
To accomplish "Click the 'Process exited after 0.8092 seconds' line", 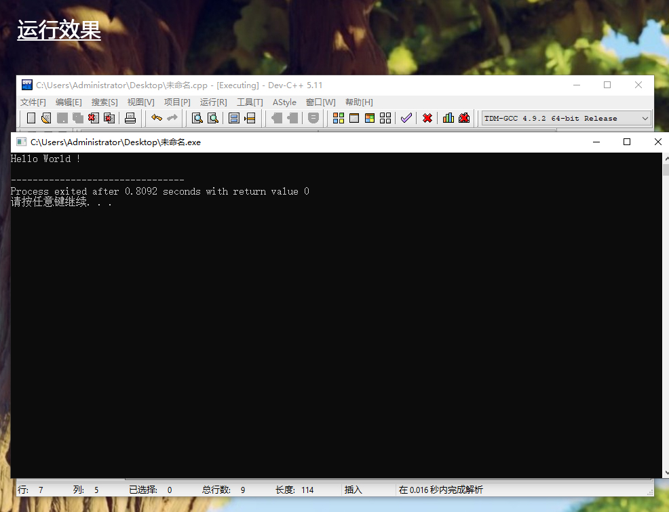I will (159, 191).
